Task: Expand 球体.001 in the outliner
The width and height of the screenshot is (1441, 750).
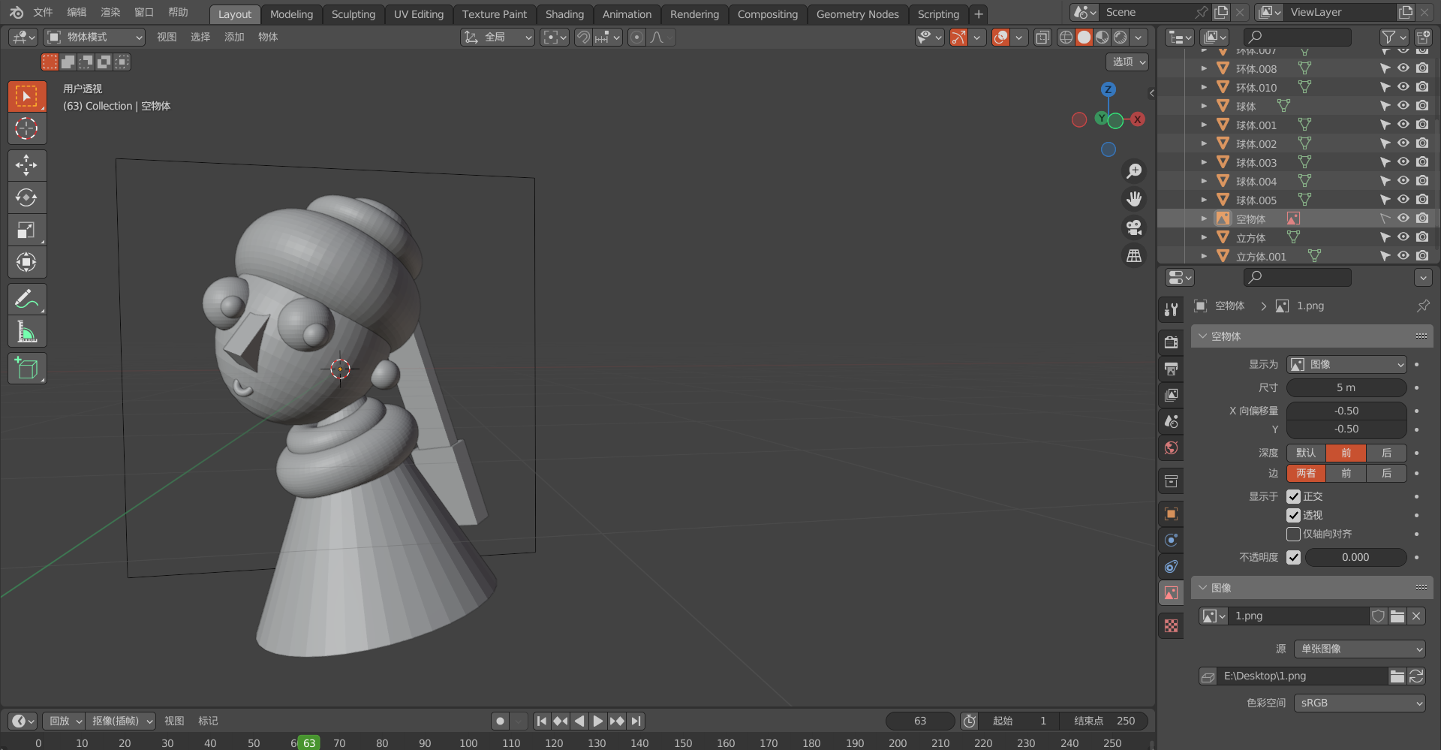Action: coord(1204,125)
